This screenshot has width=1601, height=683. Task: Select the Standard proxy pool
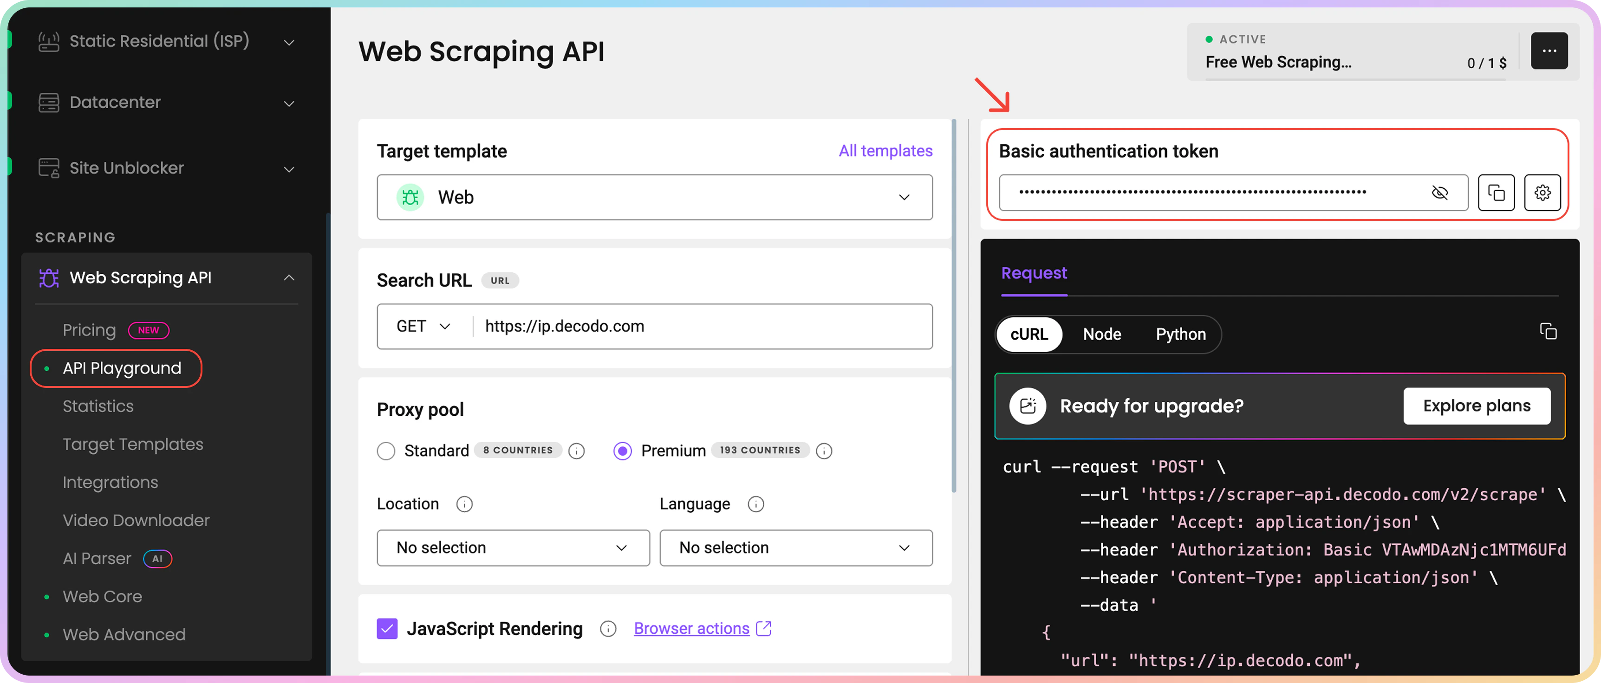tap(386, 451)
